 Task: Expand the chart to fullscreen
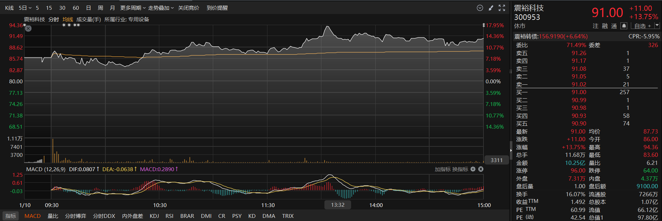click(502, 8)
